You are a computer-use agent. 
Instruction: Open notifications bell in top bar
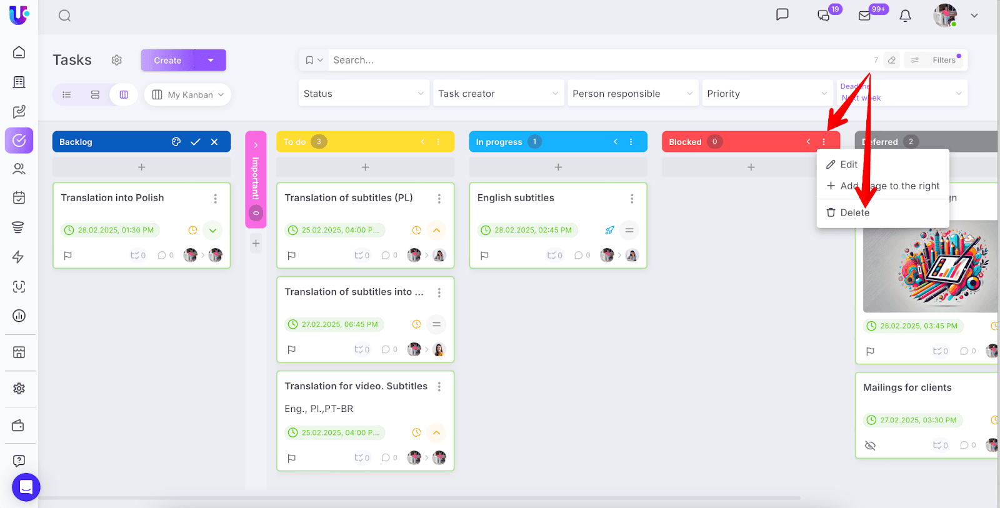[x=905, y=16]
